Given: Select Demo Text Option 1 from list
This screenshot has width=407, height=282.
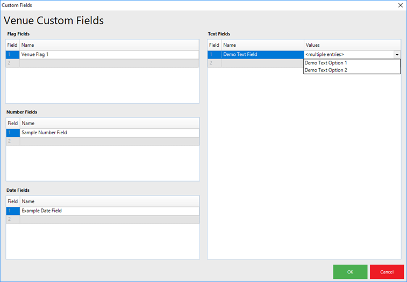Looking at the screenshot, I should [x=326, y=63].
